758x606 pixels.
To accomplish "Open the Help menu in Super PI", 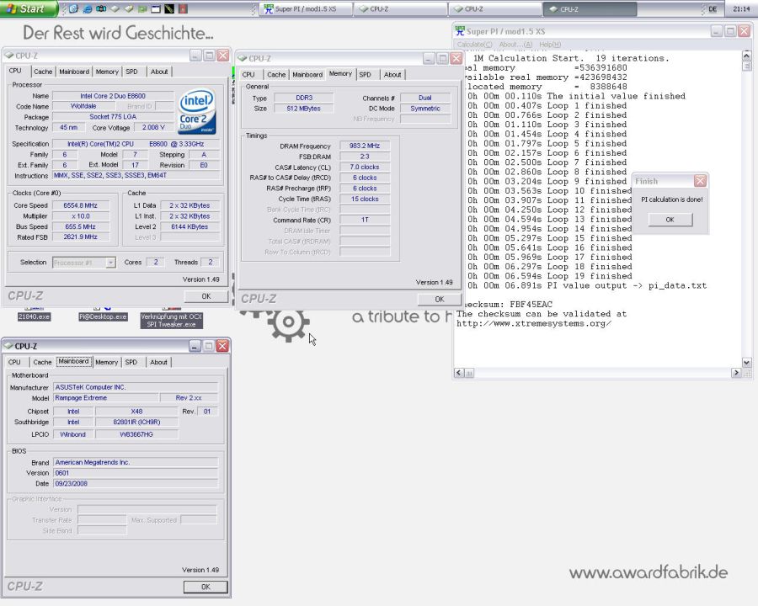I will click(550, 45).
